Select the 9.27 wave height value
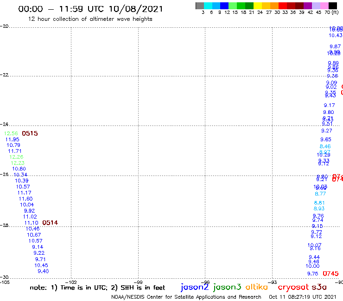Screen dimensions: 343x301 pyautogui.click(x=327, y=131)
